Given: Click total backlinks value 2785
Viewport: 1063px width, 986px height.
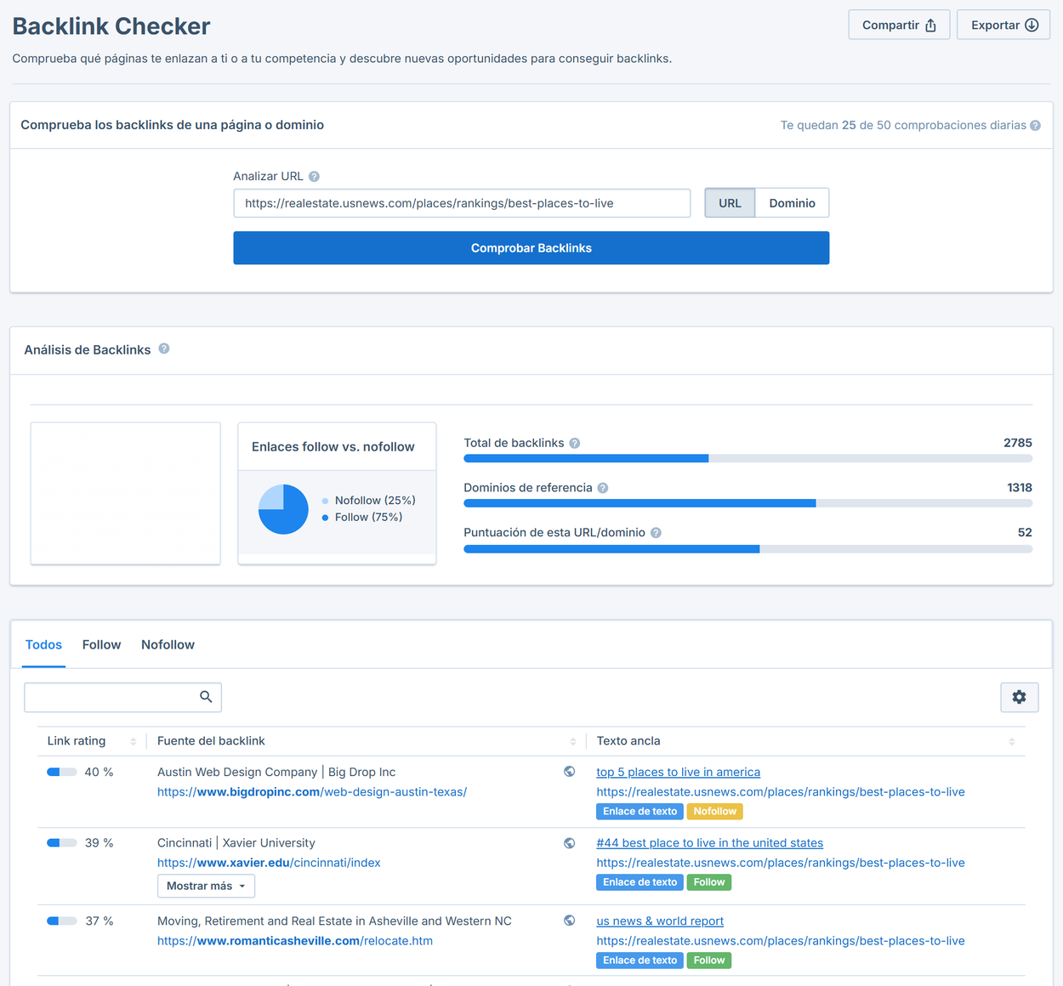Looking at the screenshot, I should pyautogui.click(x=1017, y=443).
